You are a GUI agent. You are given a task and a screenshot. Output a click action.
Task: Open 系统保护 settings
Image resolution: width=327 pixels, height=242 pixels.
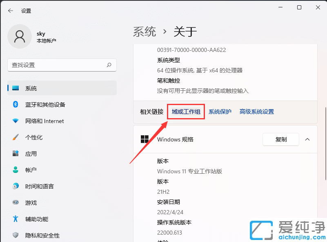pyautogui.click(x=220, y=111)
